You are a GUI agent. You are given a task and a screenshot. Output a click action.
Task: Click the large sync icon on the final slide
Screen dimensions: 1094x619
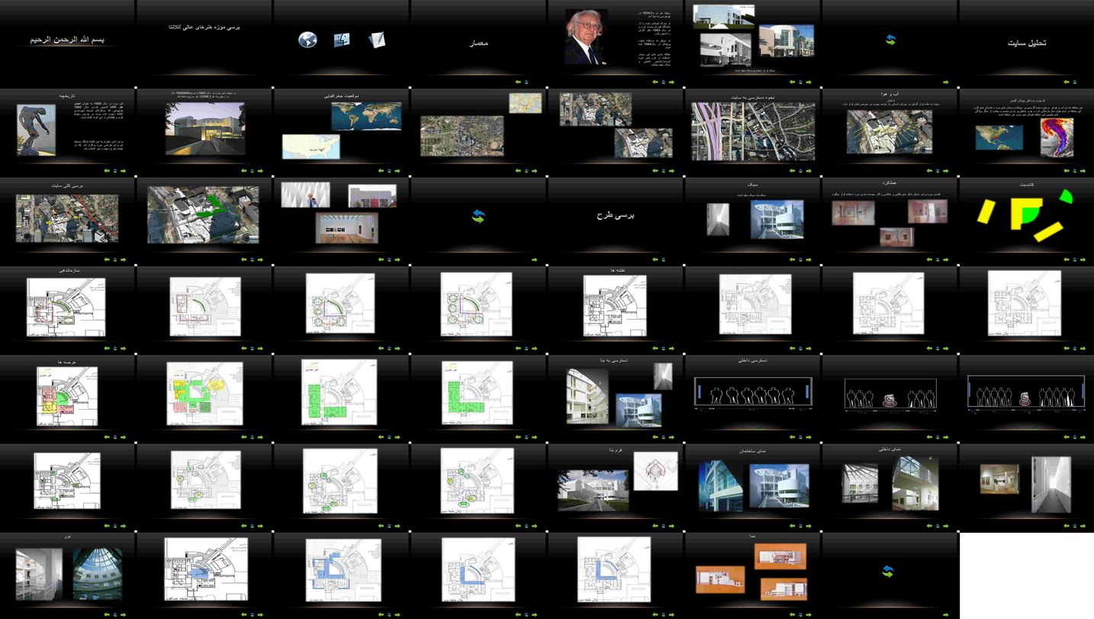click(x=887, y=571)
